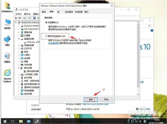This screenshot has height=124, width=167.
Task: Click the Device Manager vertical scrollbar thumb
Action: [138, 56]
